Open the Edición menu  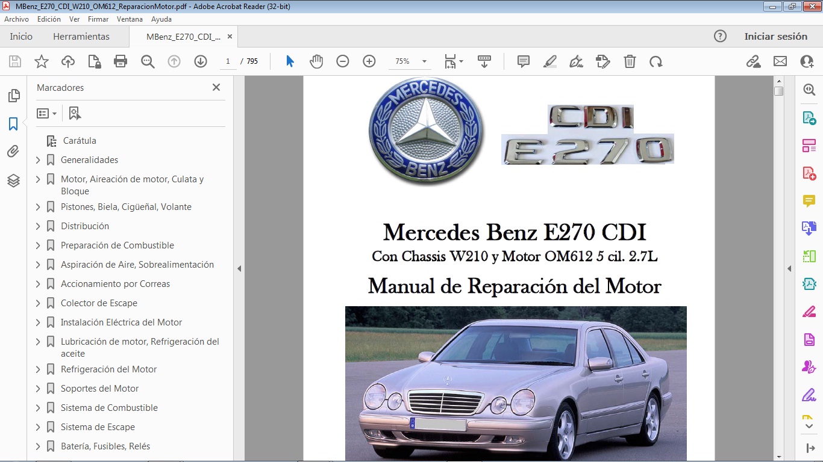tap(49, 19)
